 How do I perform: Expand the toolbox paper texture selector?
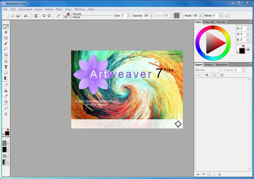[8, 143]
